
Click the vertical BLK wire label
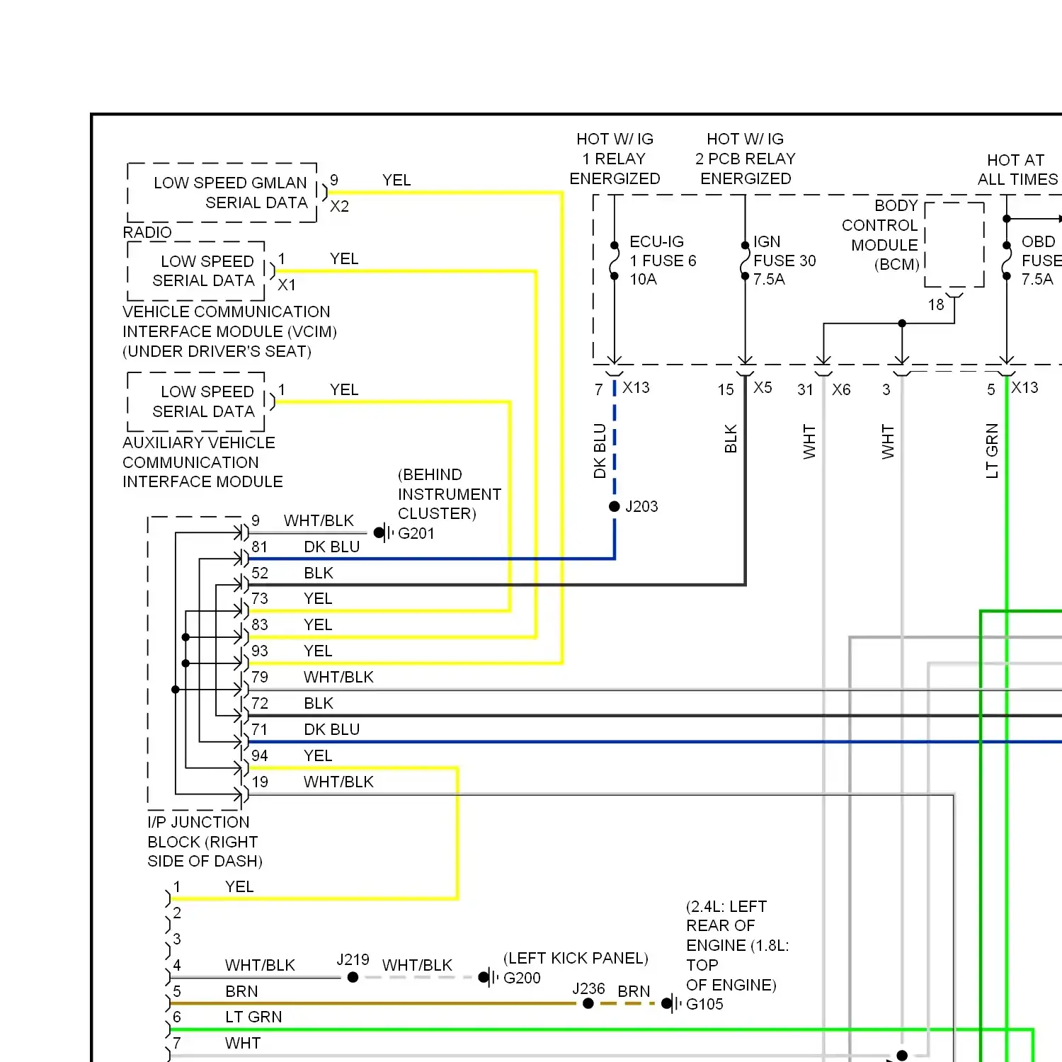click(731, 439)
